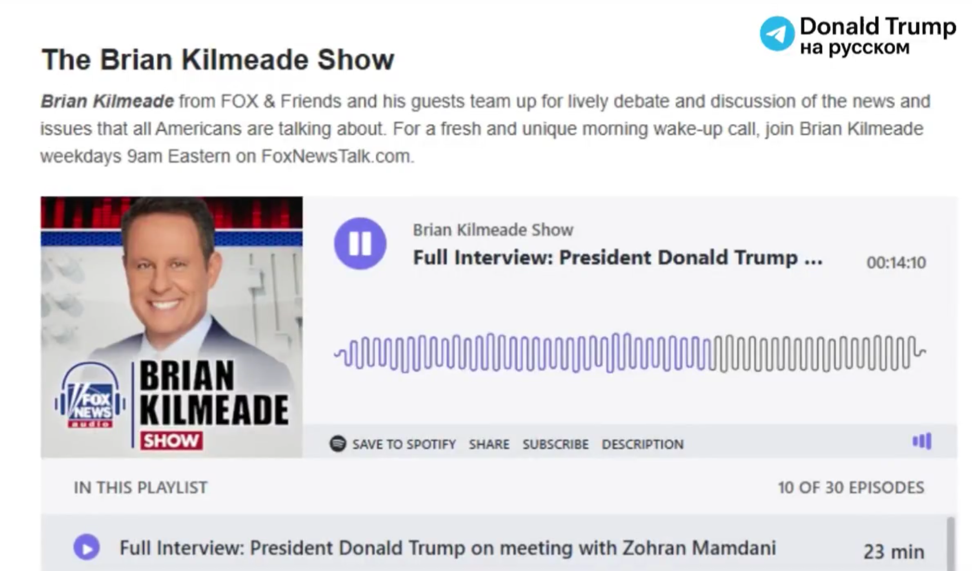Open the SHARE option
Screen dimensions: 972x571
click(489, 444)
